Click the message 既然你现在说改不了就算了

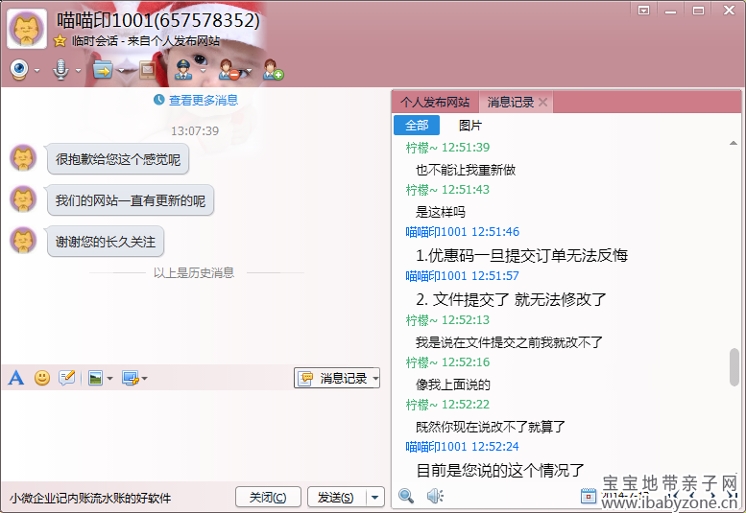(x=491, y=427)
